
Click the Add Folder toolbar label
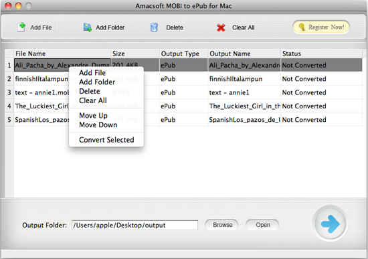110,27
